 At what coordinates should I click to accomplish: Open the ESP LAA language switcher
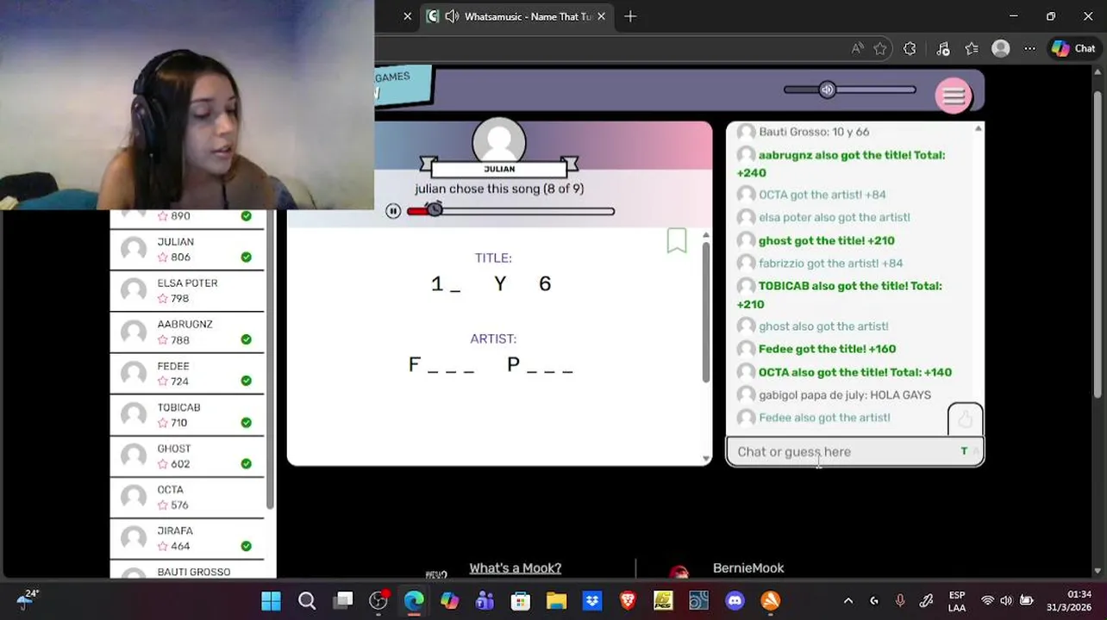coord(957,601)
